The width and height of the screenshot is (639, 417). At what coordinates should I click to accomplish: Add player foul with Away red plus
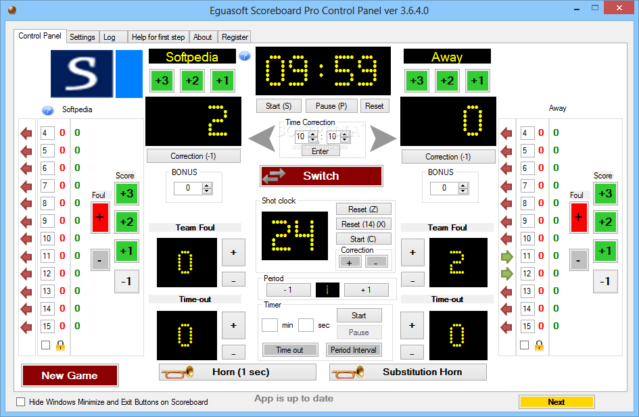tap(578, 218)
